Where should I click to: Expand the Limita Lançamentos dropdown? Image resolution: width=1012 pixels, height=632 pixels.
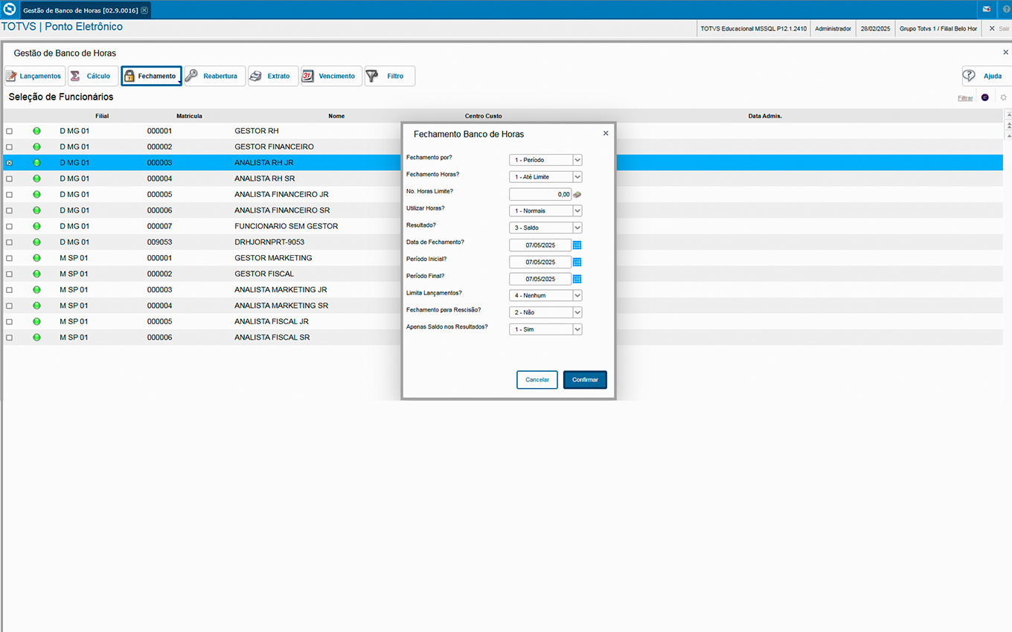click(577, 296)
